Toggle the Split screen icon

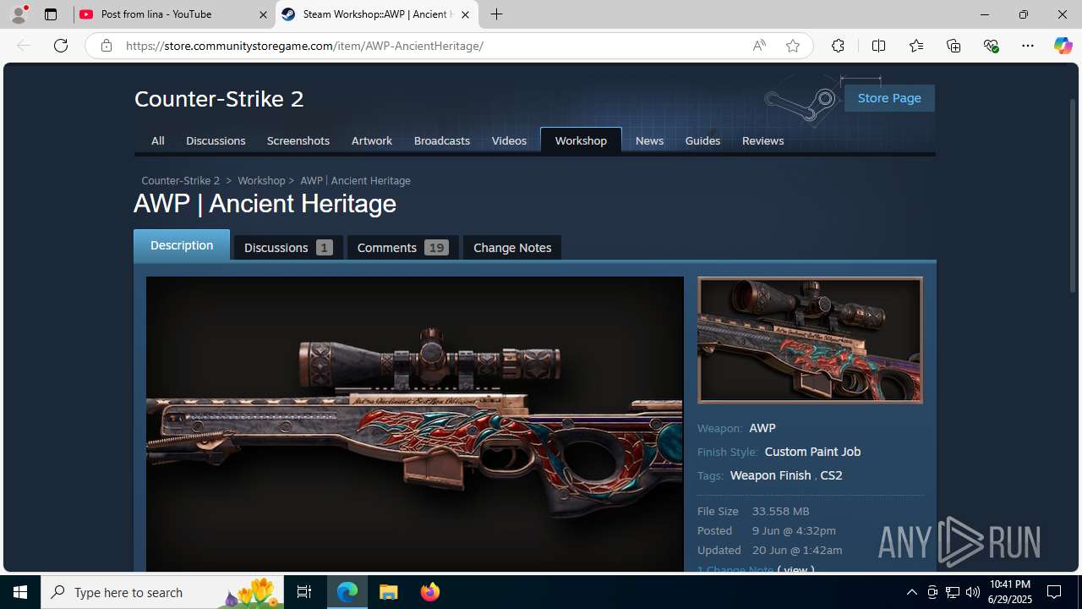point(878,46)
